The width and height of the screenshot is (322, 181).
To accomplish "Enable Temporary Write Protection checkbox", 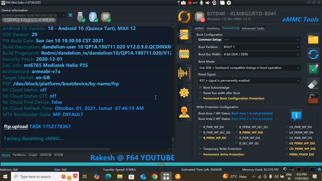I will point(200,149).
